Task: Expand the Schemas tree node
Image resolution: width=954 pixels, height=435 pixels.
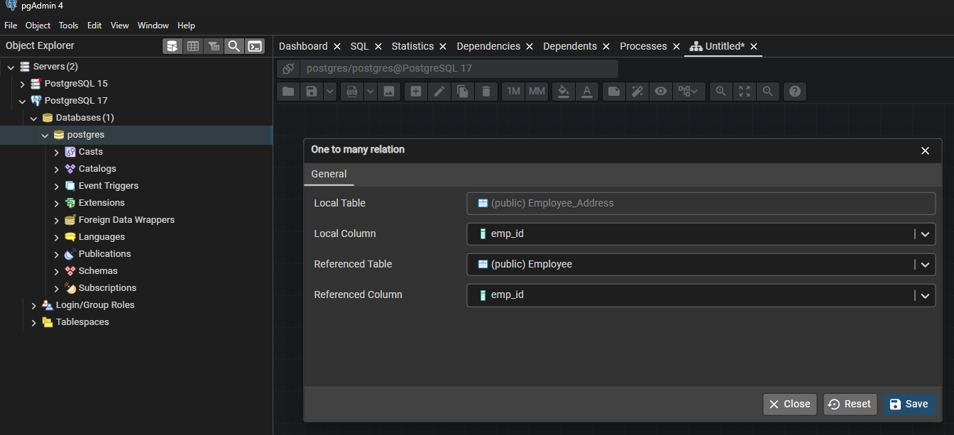Action: point(57,271)
